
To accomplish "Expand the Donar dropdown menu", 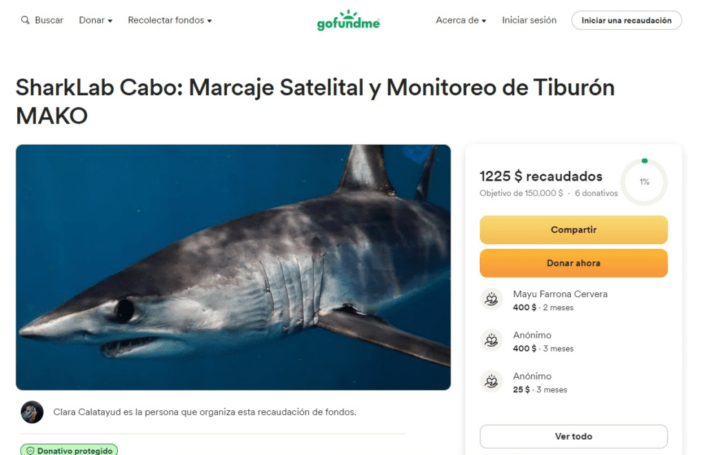I will [x=95, y=20].
